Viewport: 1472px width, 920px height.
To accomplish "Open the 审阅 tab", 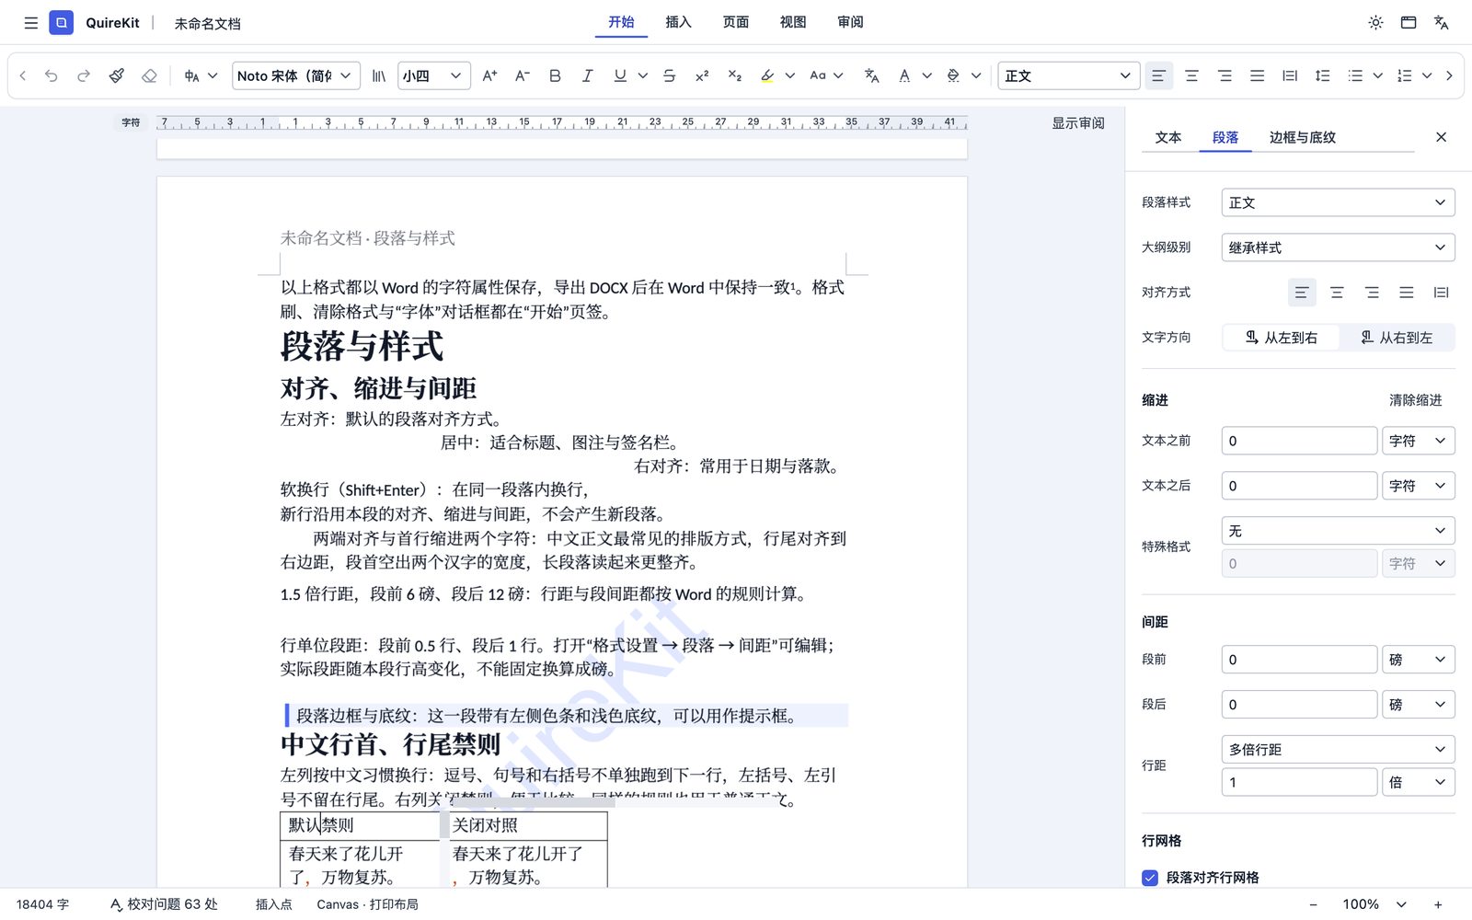I will click(850, 22).
